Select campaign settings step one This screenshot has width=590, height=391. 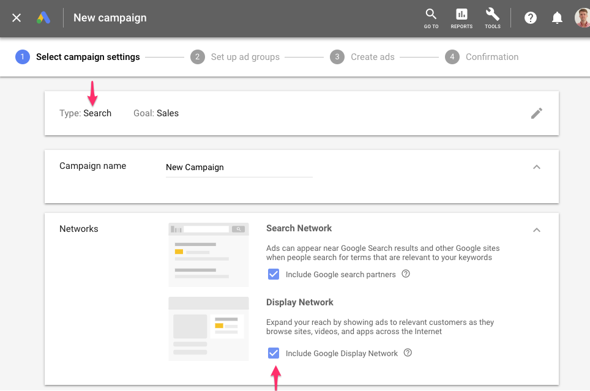(78, 57)
